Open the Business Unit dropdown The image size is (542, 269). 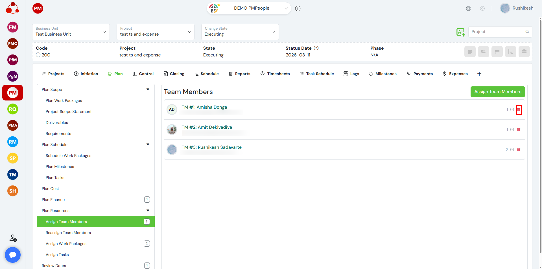(71, 32)
